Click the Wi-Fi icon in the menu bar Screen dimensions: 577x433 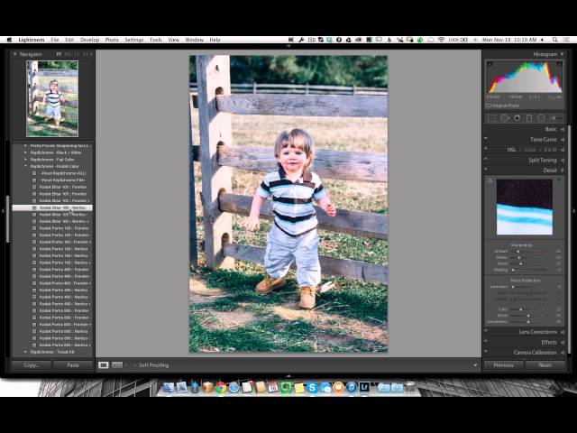441,40
